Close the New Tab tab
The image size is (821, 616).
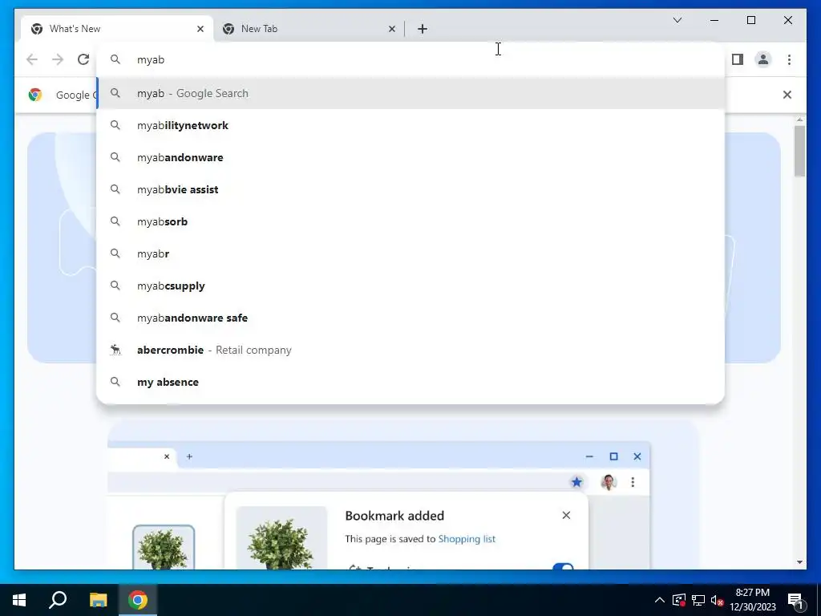click(x=391, y=29)
